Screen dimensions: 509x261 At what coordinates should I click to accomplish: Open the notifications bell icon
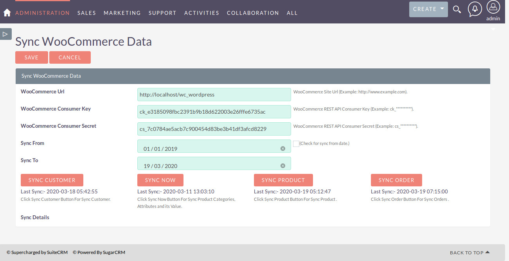(x=475, y=9)
